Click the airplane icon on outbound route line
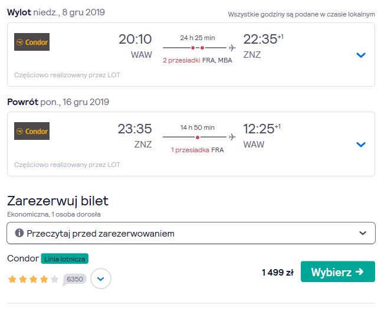 tap(232, 48)
